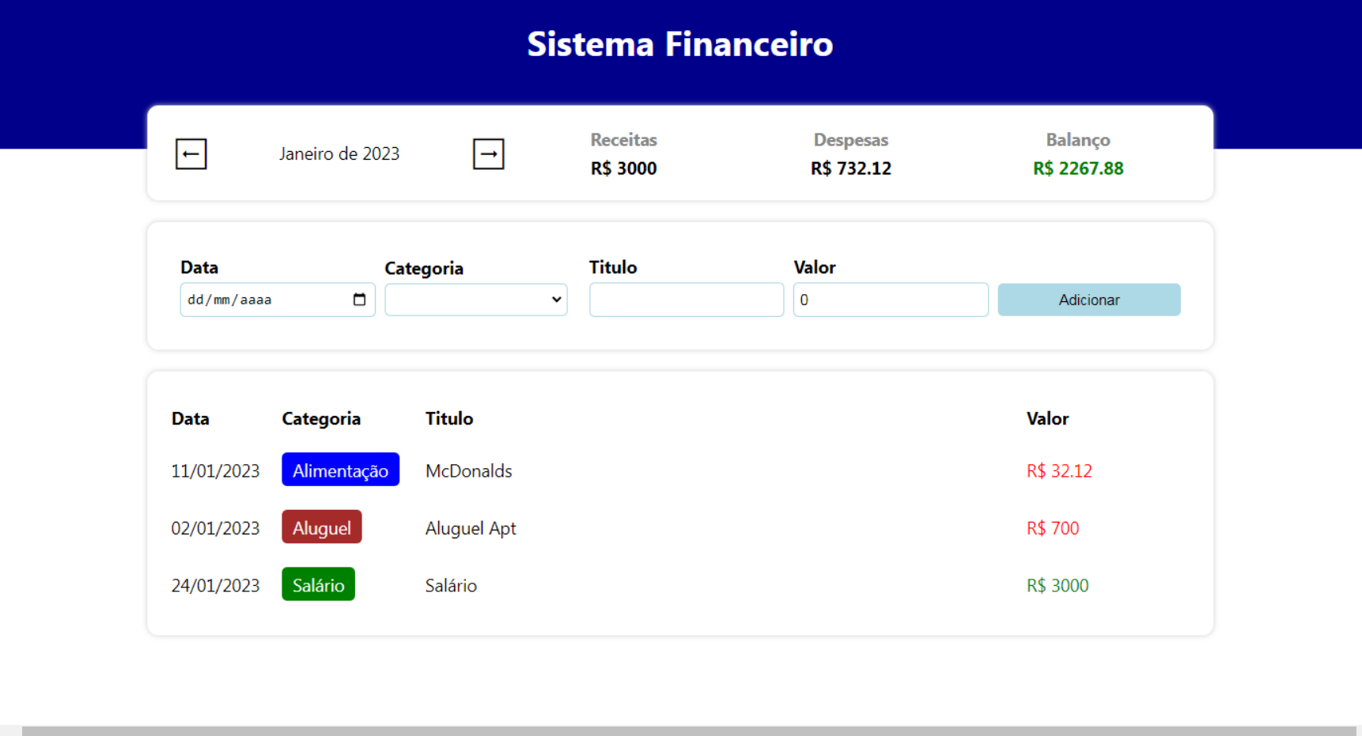Viewport: 1362px width, 736px height.
Task: Click the green Salário category tag
Action: (318, 585)
